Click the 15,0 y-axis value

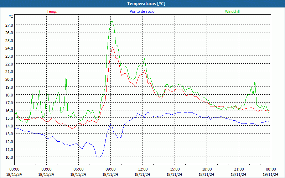click(9, 119)
